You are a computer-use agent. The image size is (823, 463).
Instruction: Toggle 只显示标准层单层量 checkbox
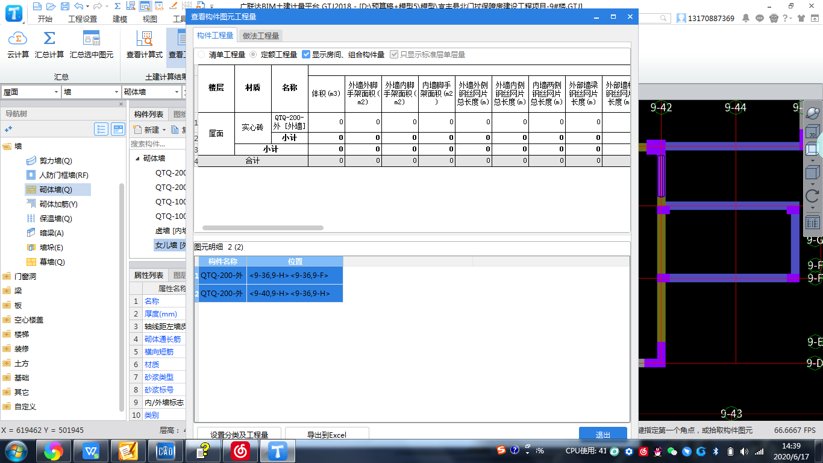[394, 54]
